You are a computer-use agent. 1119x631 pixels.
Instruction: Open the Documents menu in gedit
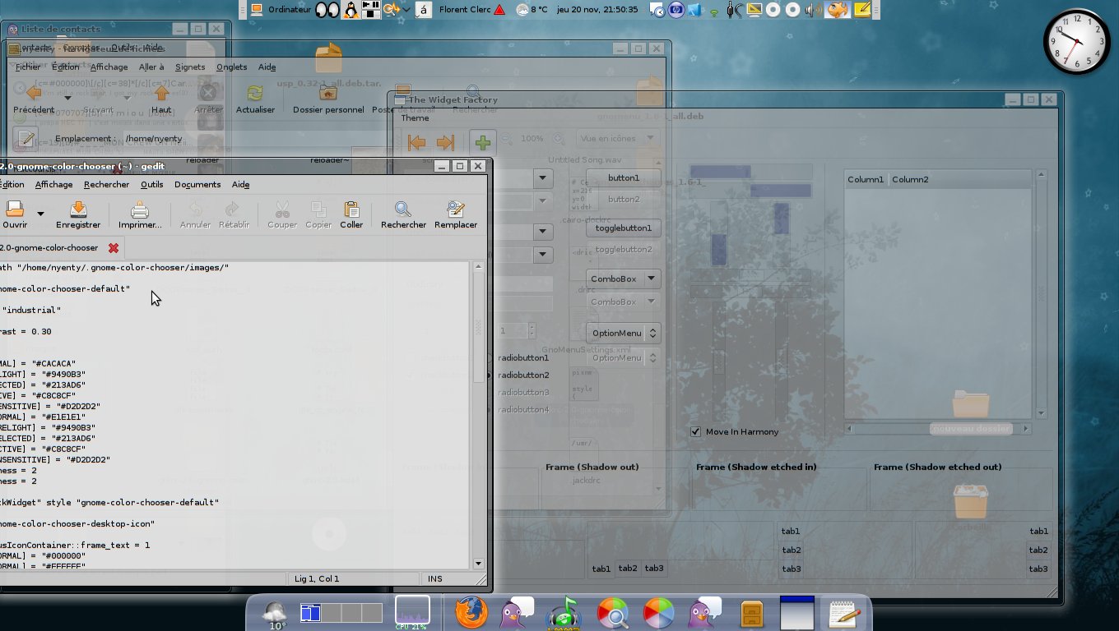point(197,185)
